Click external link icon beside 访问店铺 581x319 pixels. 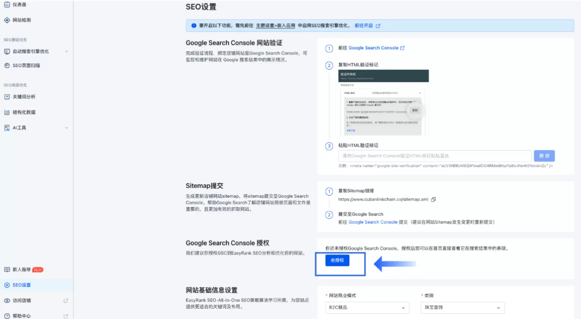(66, 301)
